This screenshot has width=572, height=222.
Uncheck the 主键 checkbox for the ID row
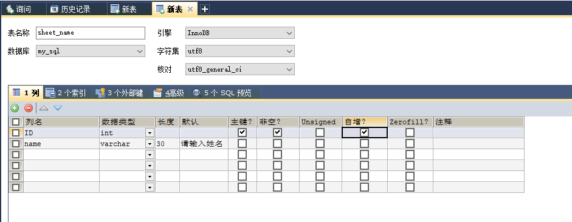pyautogui.click(x=242, y=132)
